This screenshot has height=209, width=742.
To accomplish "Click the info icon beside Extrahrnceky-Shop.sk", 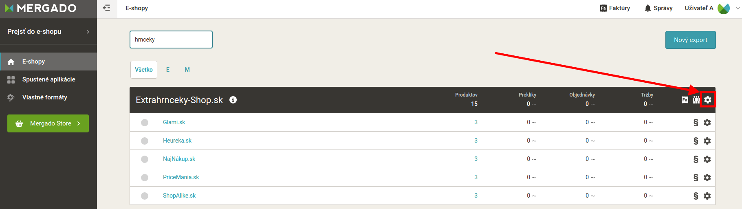I will click(x=233, y=100).
